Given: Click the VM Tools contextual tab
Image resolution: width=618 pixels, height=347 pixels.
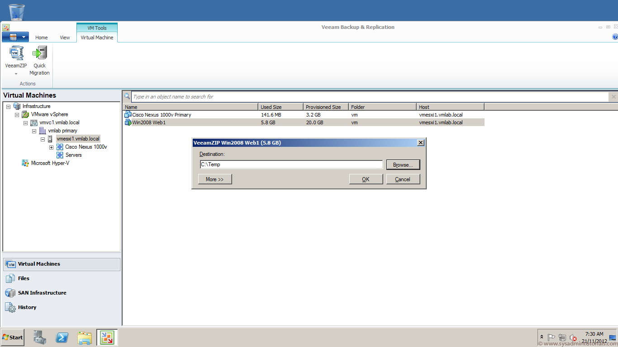Looking at the screenshot, I should click(x=97, y=28).
